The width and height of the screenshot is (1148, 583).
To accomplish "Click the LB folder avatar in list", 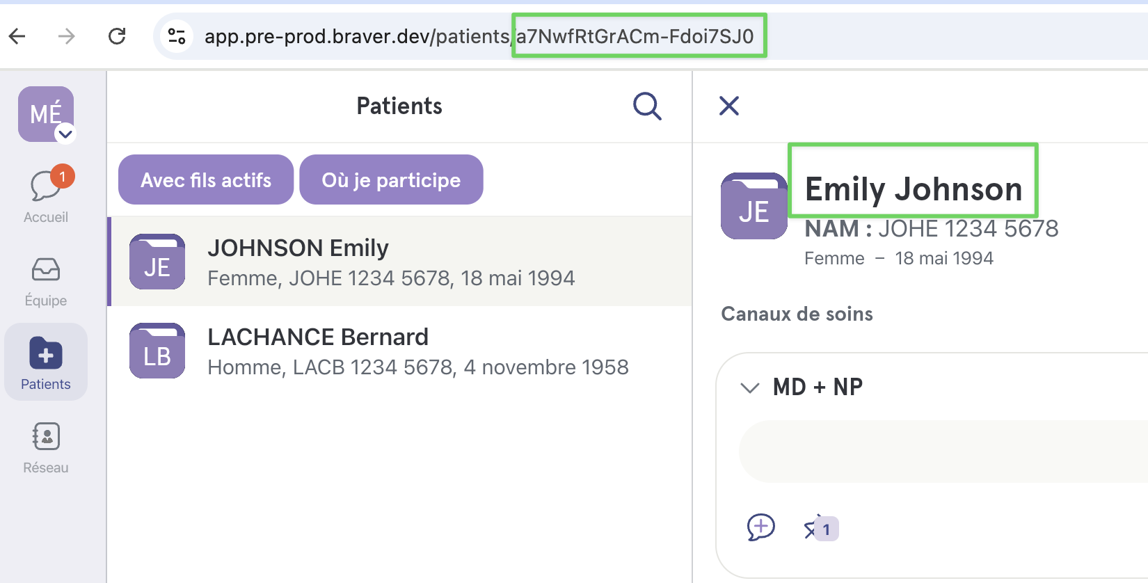I will (x=157, y=351).
